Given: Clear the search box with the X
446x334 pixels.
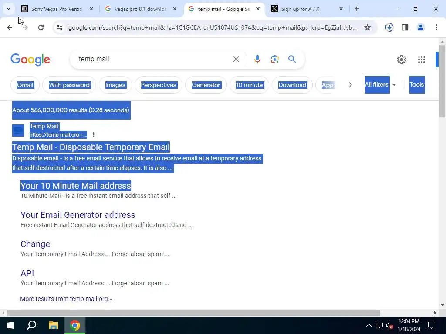Looking at the screenshot, I should (x=236, y=59).
